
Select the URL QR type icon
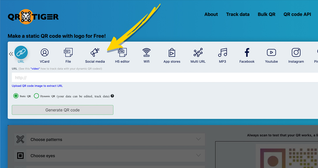(21, 53)
